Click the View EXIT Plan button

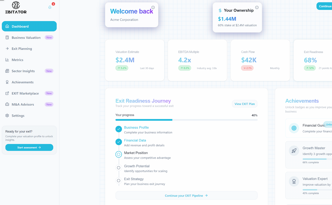click(x=245, y=104)
